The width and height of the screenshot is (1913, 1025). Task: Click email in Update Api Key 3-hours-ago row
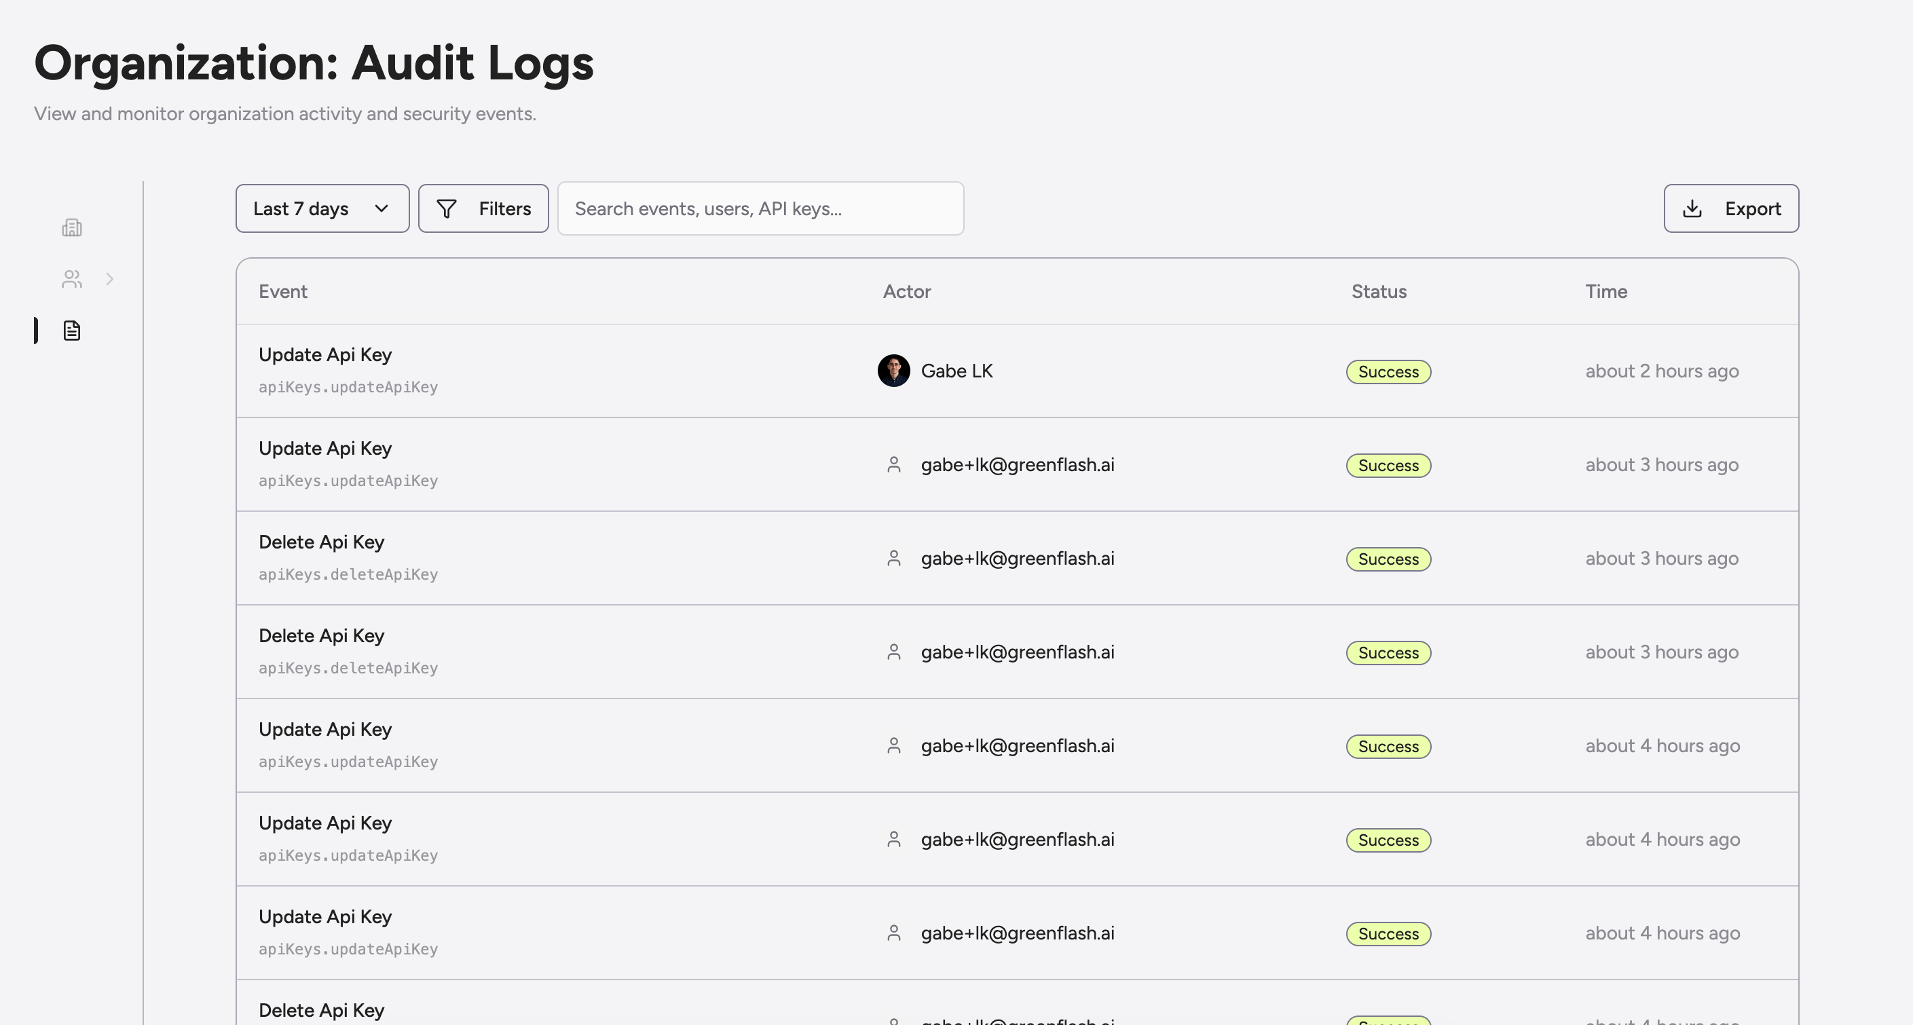[1018, 465]
